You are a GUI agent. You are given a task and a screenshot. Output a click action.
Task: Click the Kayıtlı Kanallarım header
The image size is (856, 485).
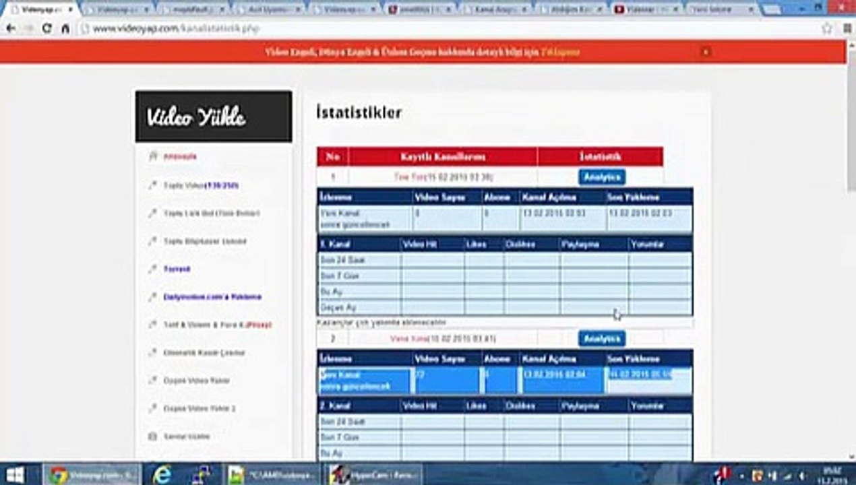(443, 156)
